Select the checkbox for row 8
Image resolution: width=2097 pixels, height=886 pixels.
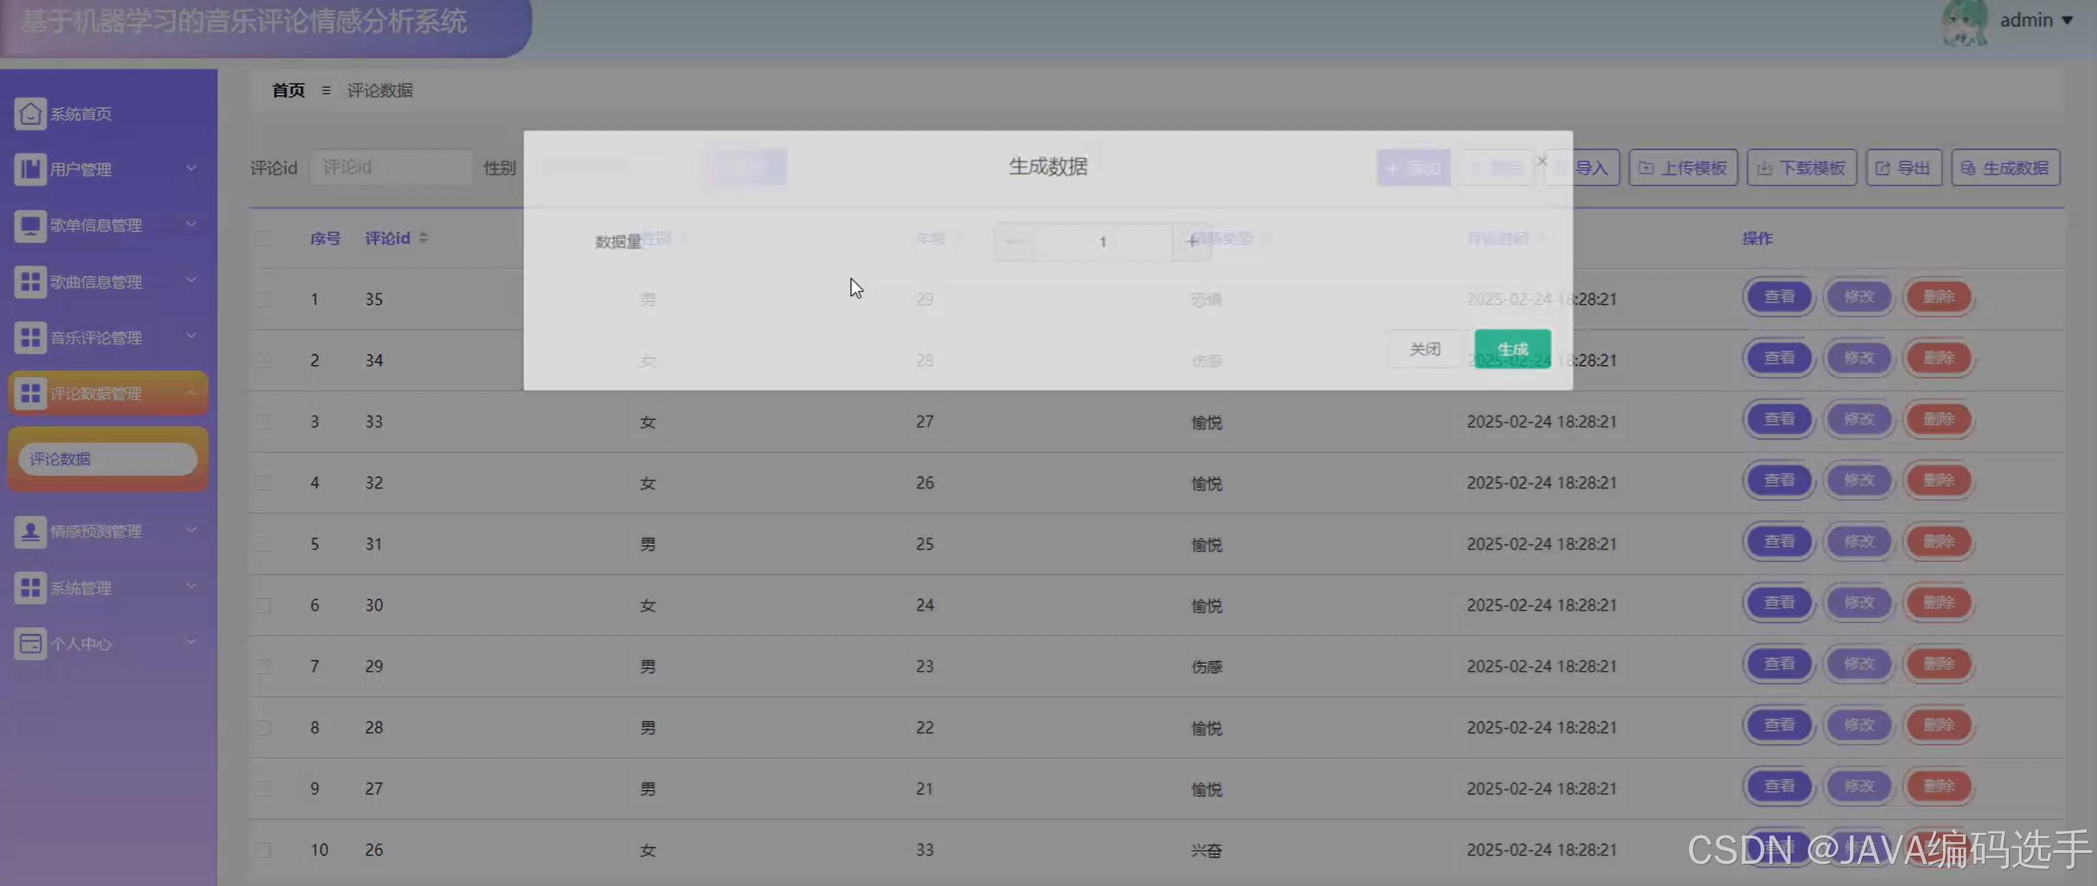click(x=264, y=727)
